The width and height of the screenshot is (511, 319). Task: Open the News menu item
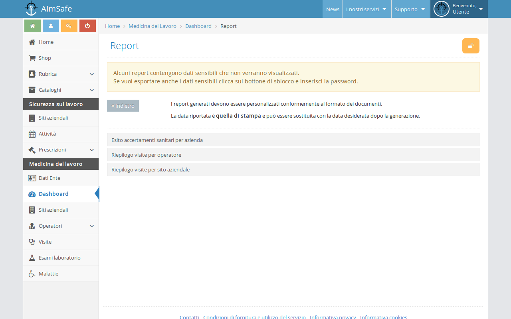point(333,9)
